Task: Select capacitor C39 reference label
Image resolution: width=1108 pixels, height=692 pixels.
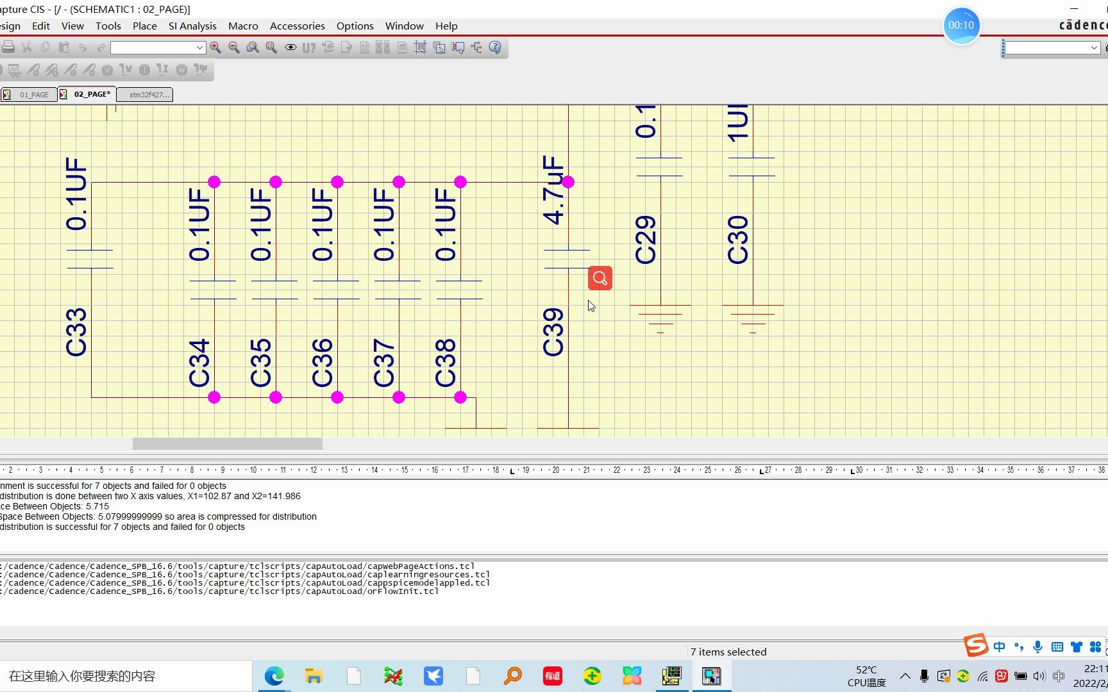Action: [x=553, y=332]
